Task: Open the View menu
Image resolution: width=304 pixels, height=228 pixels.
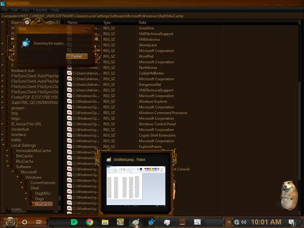Action: [x=26, y=10]
